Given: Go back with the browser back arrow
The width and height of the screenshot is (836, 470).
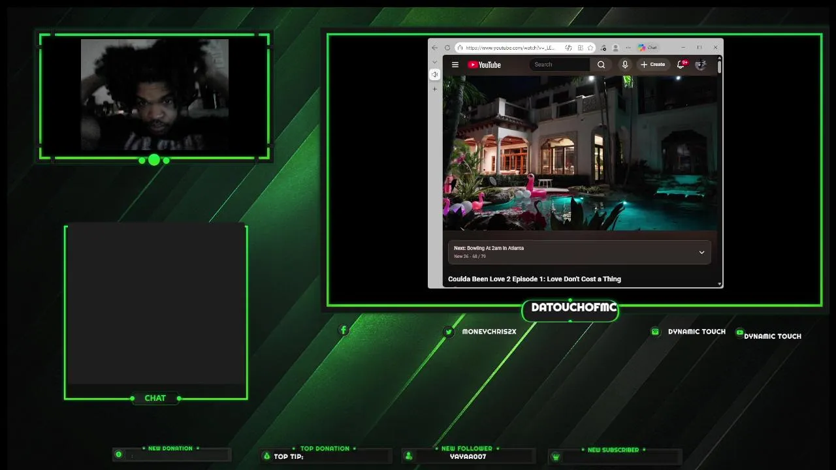Looking at the screenshot, I should 435,48.
